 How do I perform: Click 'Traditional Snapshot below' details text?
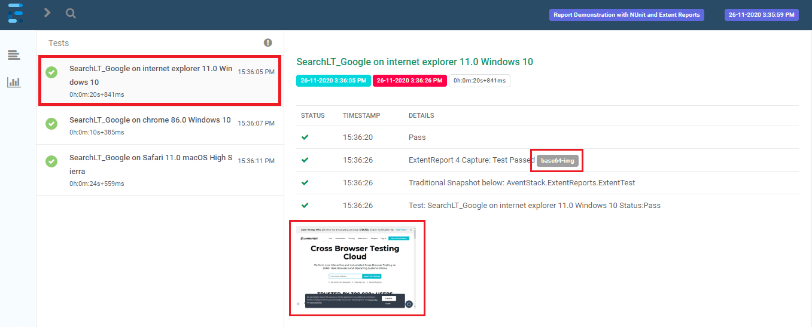point(522,183)
